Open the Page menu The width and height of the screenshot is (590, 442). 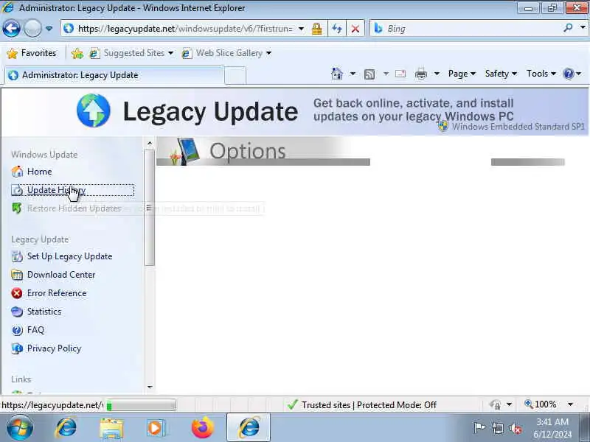tap(462, 74)
